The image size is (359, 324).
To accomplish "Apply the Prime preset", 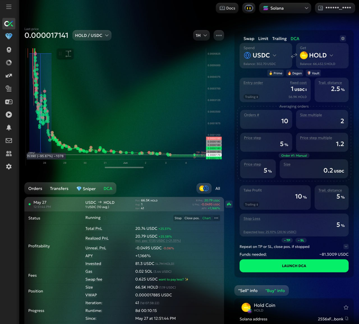I will pos(275,73).
